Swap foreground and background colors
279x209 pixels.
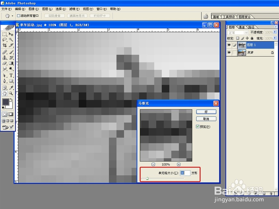point(11,99)
